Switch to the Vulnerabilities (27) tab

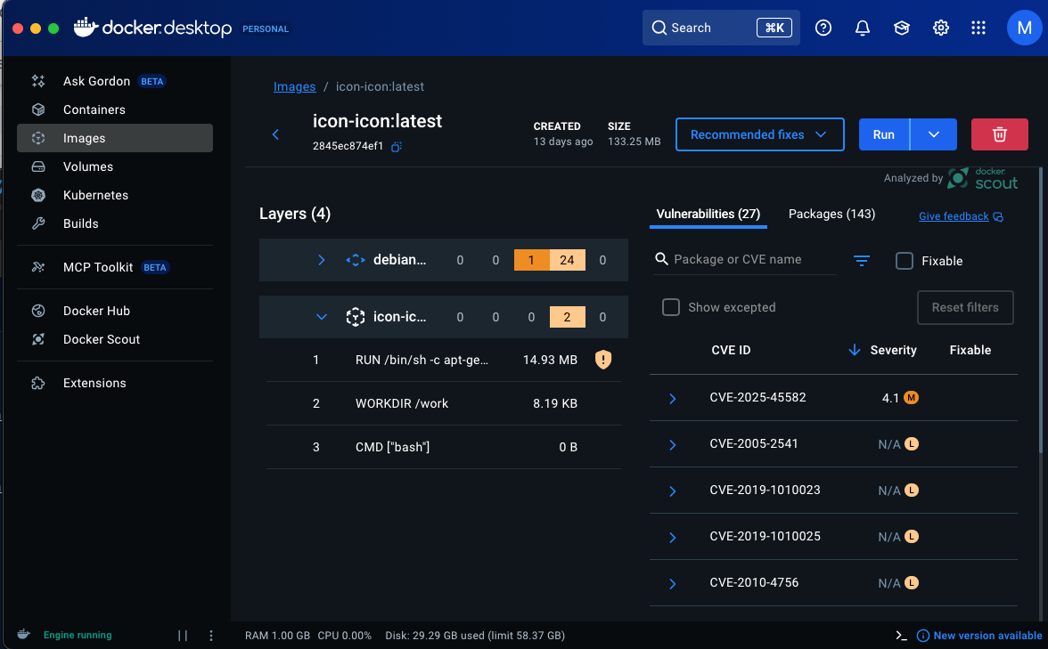click(708, 215)
